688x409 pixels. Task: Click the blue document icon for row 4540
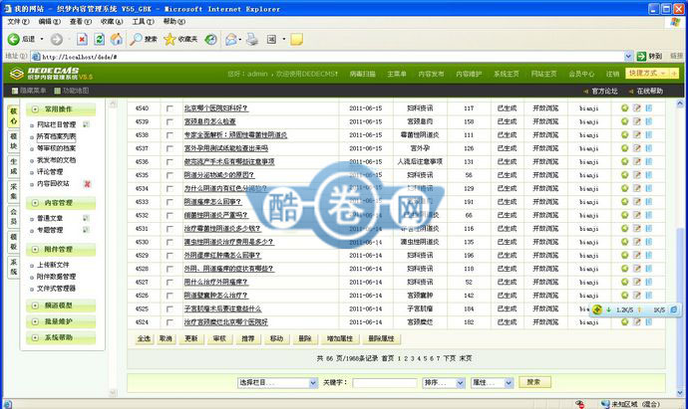pos(648,107)
